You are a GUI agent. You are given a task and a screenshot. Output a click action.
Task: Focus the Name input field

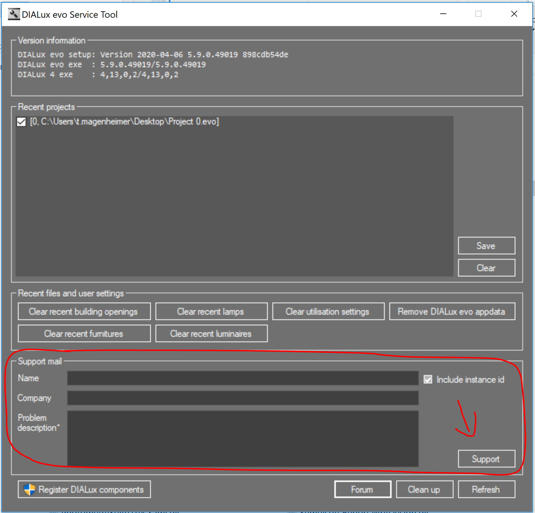click(242, 378)
